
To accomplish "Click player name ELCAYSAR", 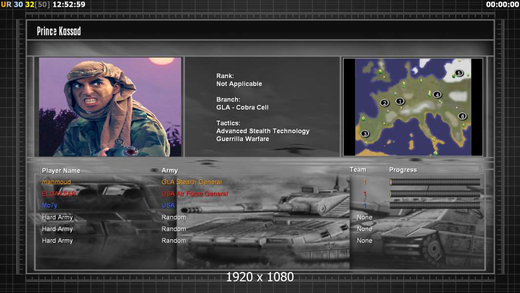I will tap(59, 194).
